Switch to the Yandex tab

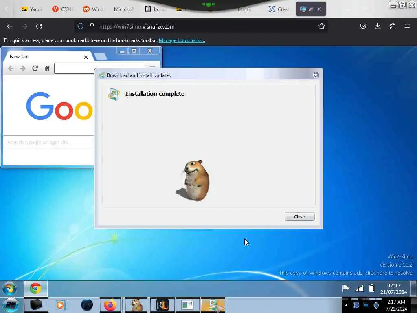(x=32, y=9)
